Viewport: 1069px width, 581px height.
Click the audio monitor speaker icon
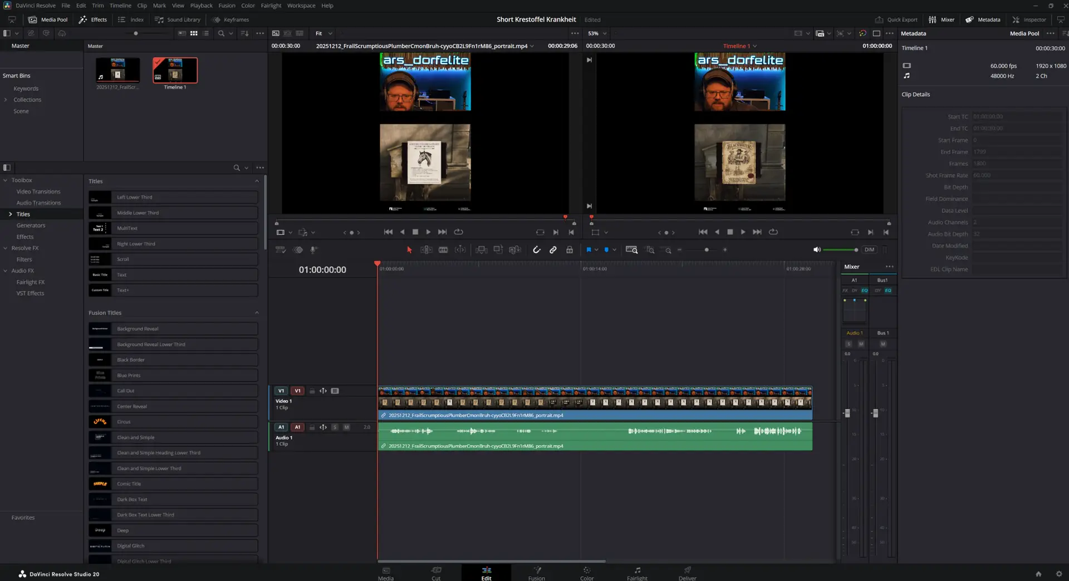point(817,250)
